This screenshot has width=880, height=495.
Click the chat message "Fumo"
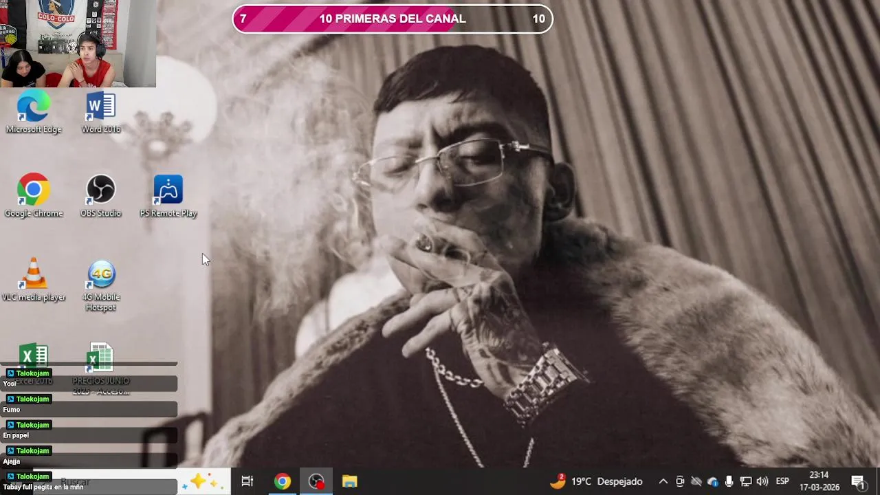coord(12,410)
